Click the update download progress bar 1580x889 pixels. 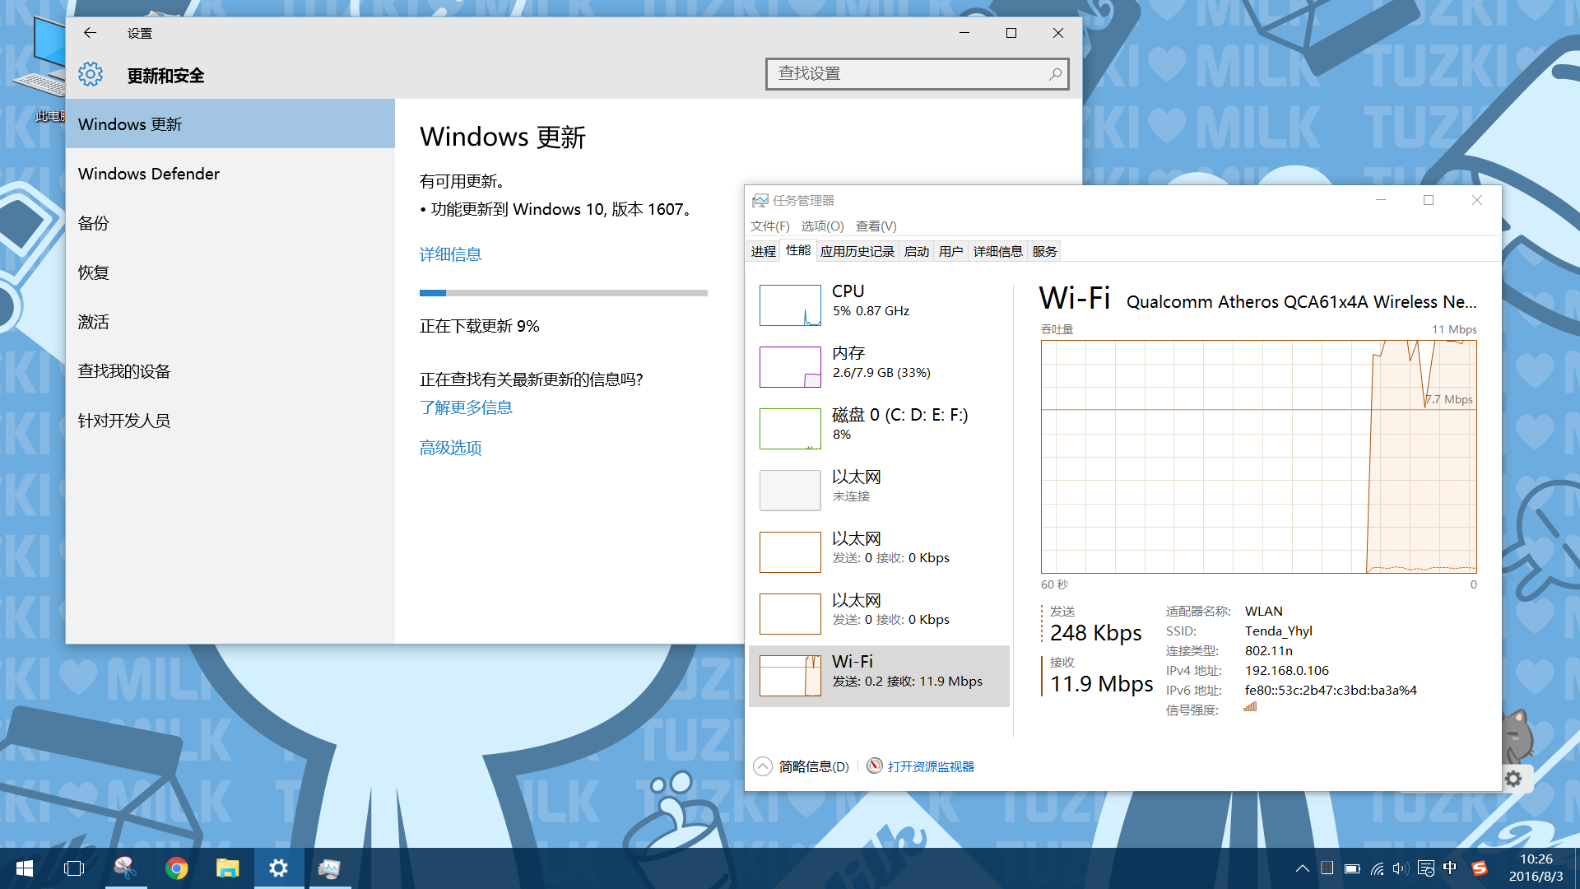563,293
